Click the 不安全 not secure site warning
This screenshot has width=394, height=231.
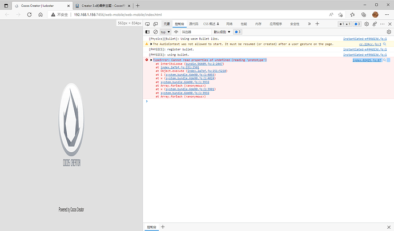pyautogui.click(x=60, y=15)
